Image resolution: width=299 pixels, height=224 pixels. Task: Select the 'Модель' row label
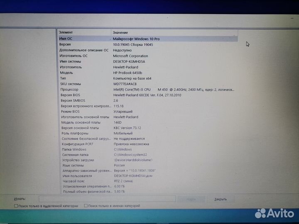66,73
